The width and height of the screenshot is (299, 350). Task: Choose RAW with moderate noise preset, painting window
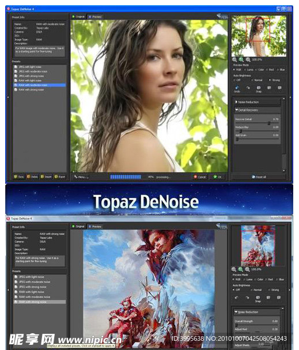tap(40, 297)
